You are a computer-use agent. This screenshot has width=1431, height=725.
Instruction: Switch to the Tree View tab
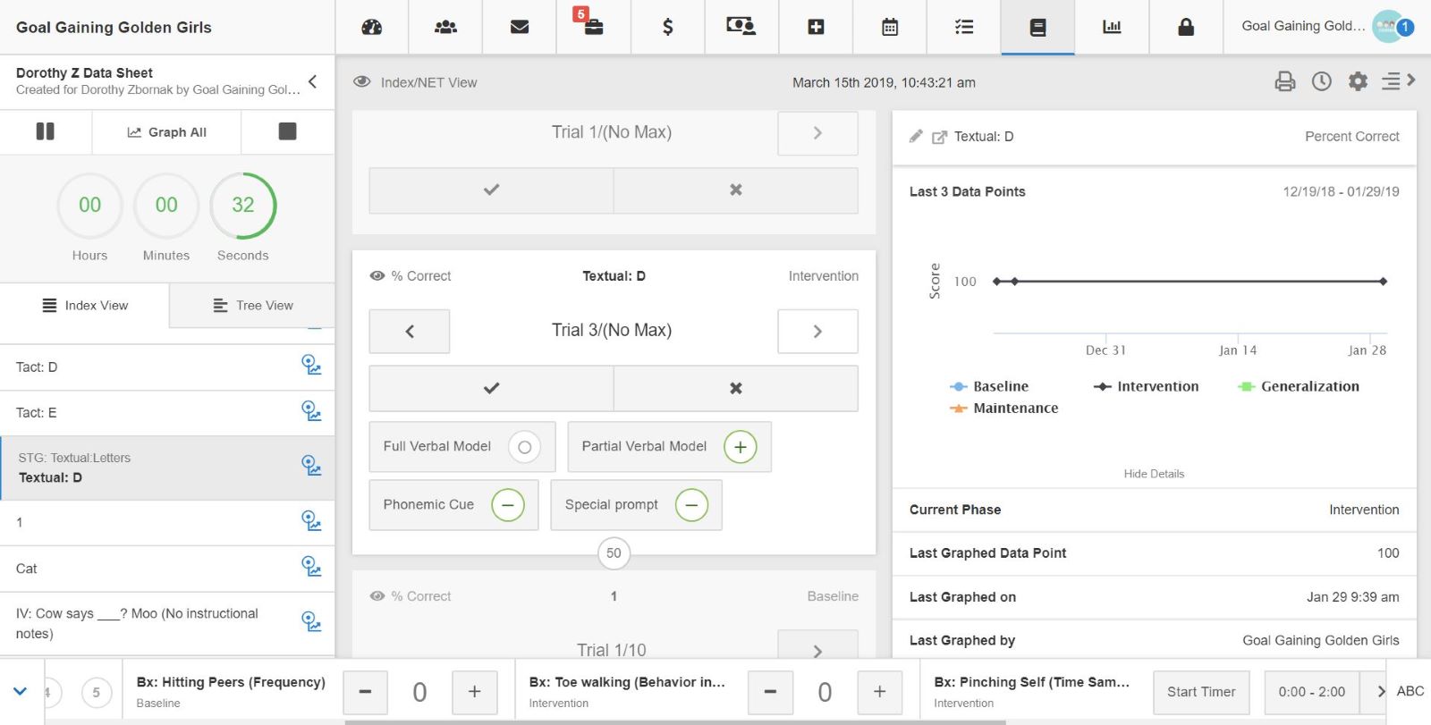click(x=253, y=306)
